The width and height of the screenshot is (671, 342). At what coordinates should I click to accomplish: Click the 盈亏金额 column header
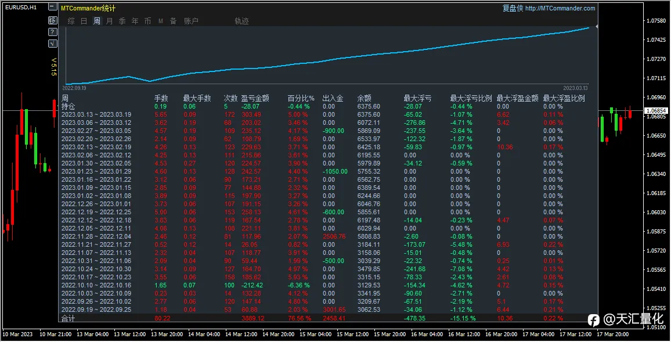point(255,99)
